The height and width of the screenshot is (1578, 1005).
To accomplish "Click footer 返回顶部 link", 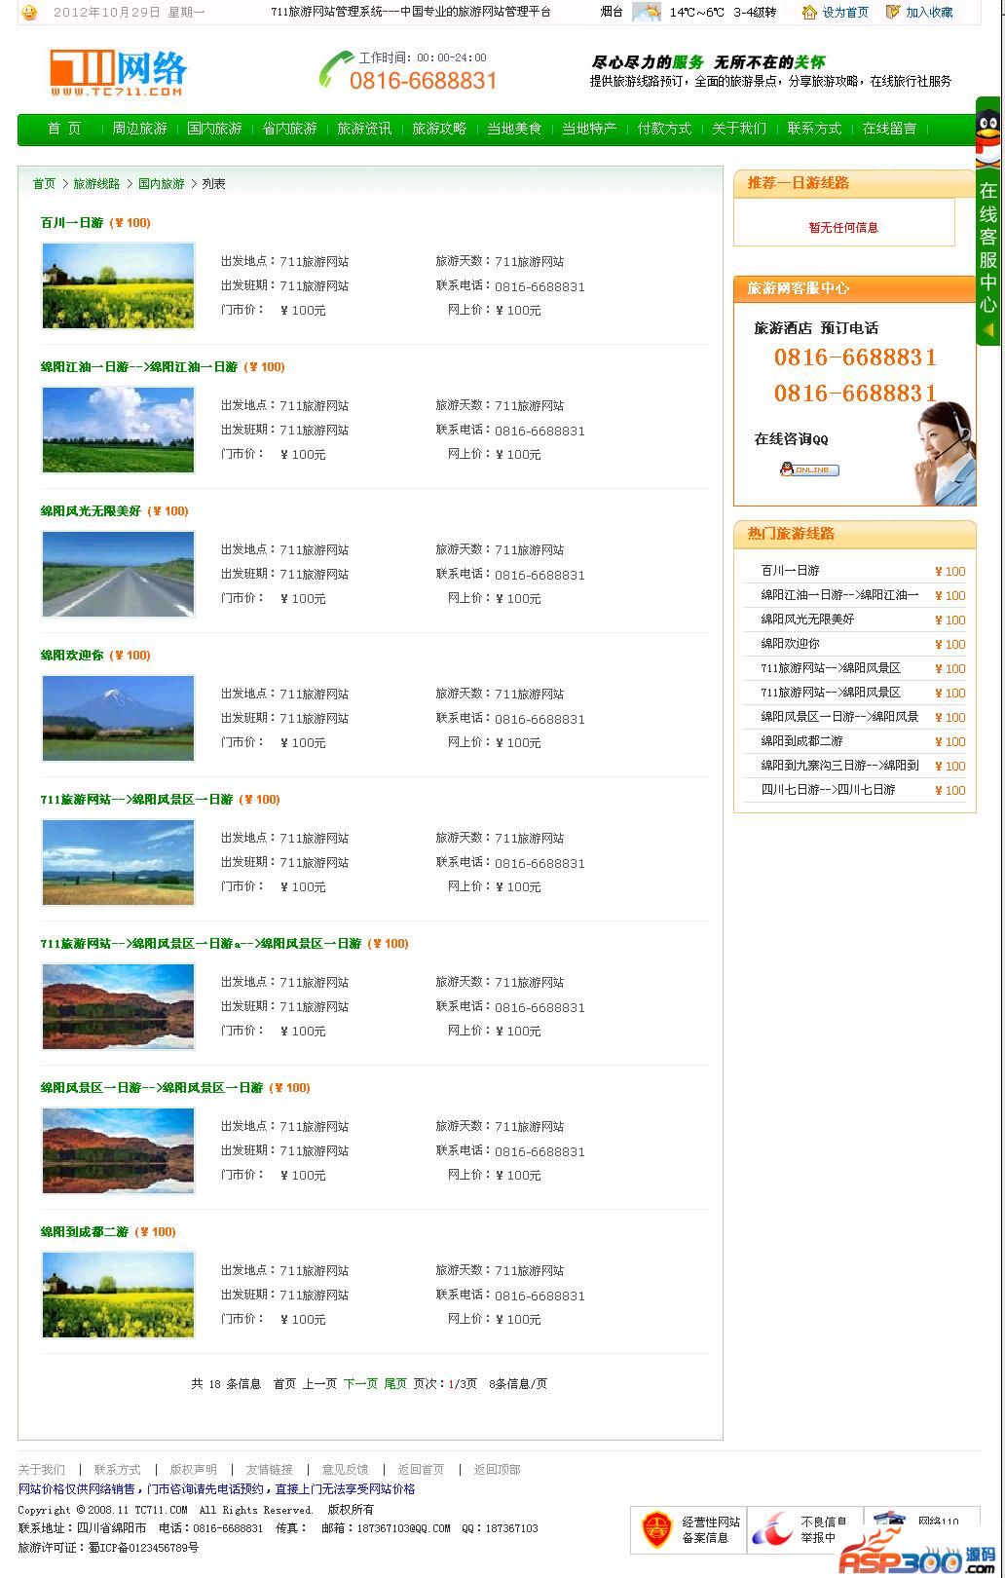I will (497, 1469).
